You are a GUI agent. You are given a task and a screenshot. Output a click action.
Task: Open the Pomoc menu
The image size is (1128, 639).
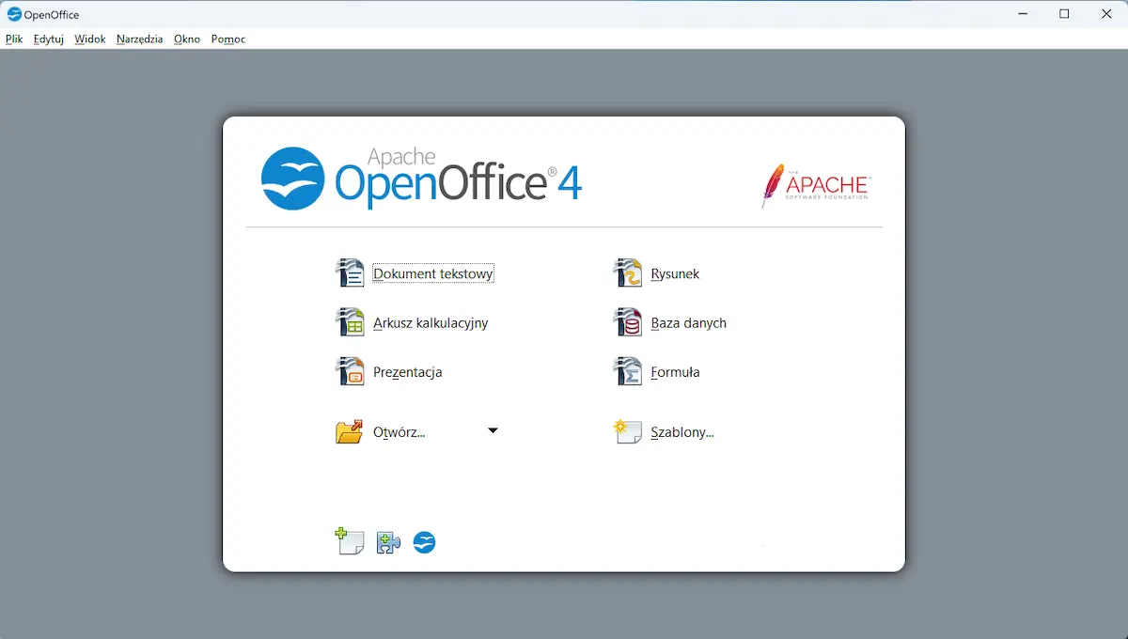pyautogui.click(x=227, y=39)
